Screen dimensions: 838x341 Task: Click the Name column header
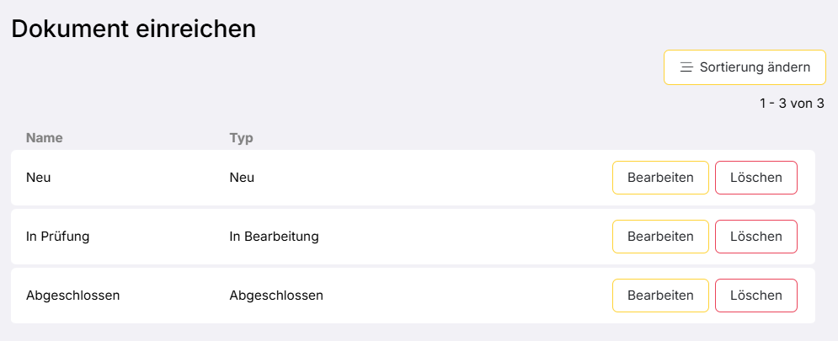click(x=45, y=137)
